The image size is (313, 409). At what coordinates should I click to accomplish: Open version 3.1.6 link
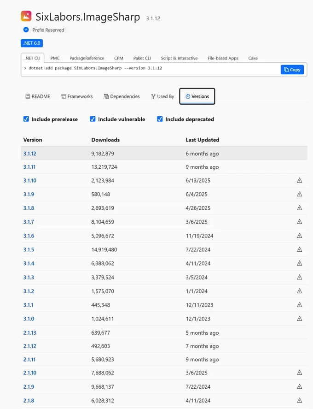(x=29, y=236)
